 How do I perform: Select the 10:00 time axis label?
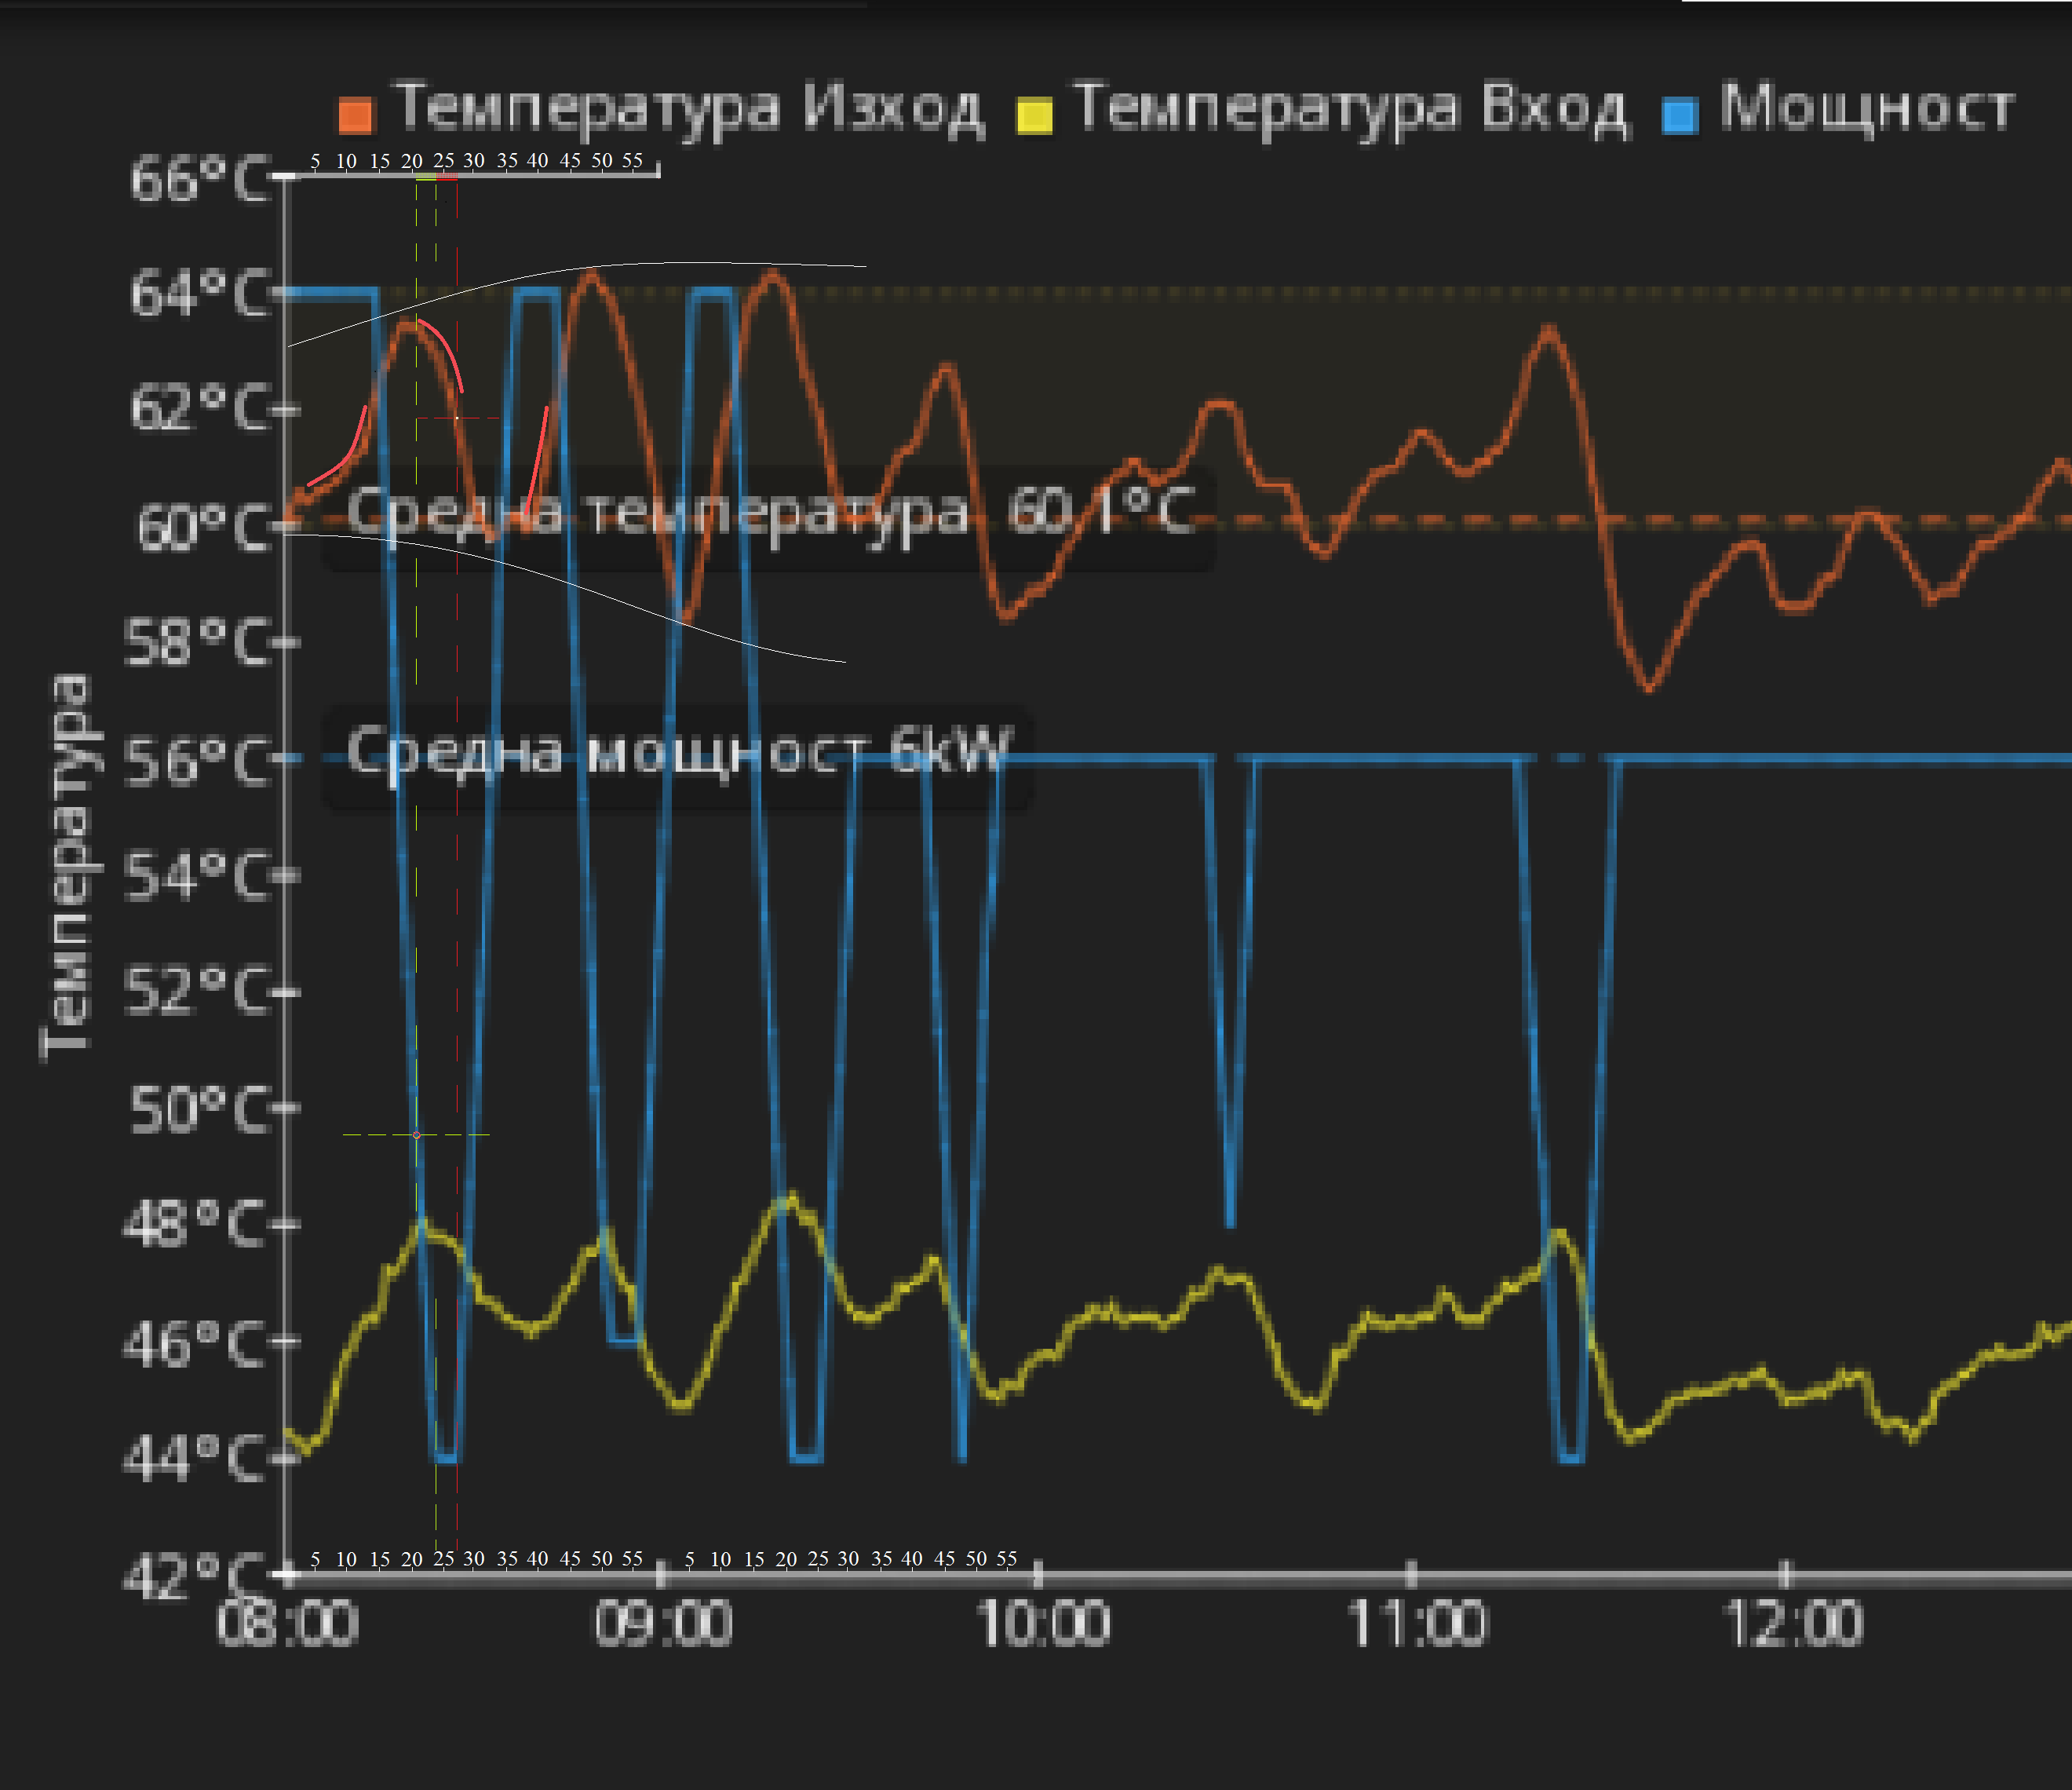[1042, 1624]
